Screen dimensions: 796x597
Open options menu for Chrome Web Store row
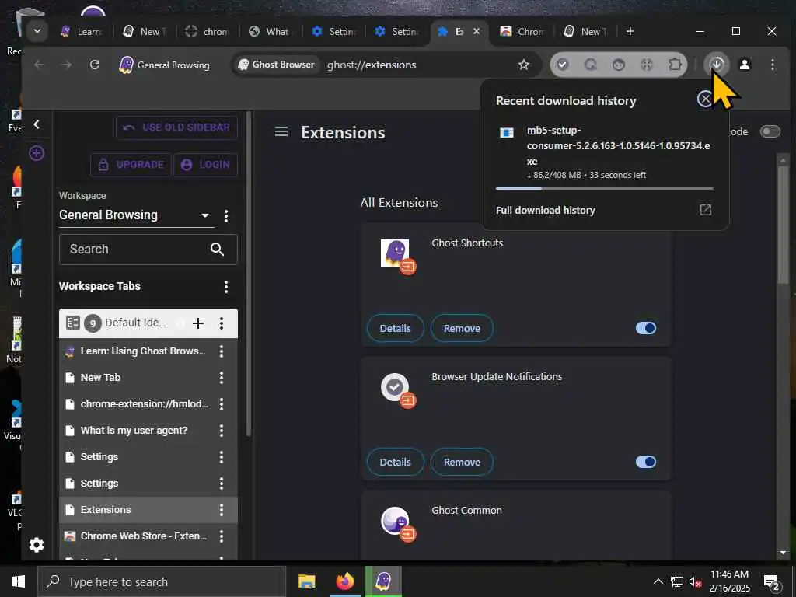[x=222, y=536]
